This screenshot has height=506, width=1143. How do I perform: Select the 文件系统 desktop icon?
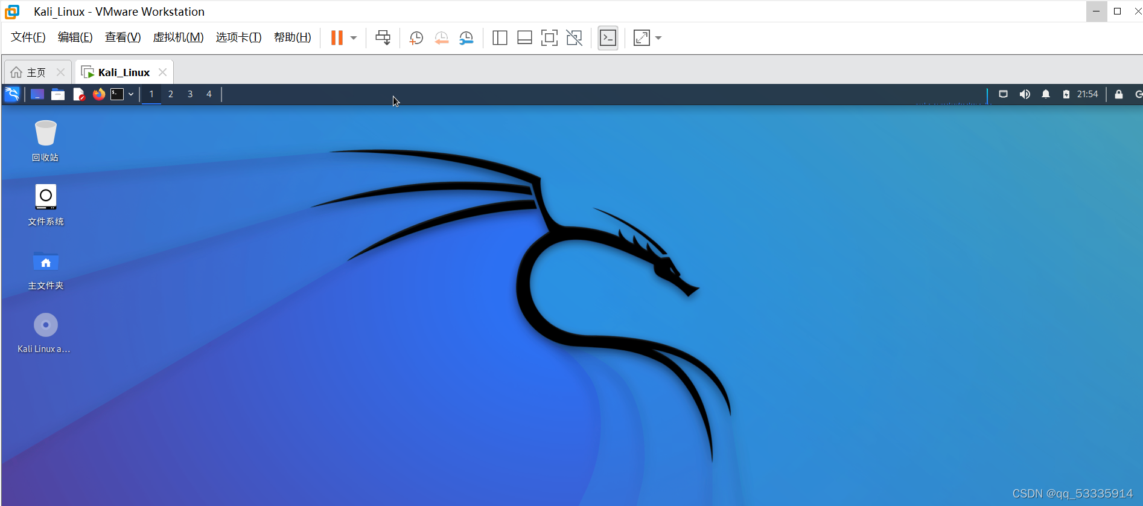click(x=45, y=205)
